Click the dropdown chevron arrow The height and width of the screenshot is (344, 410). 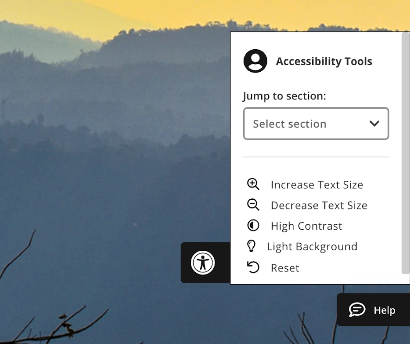(x=374, y=124)
